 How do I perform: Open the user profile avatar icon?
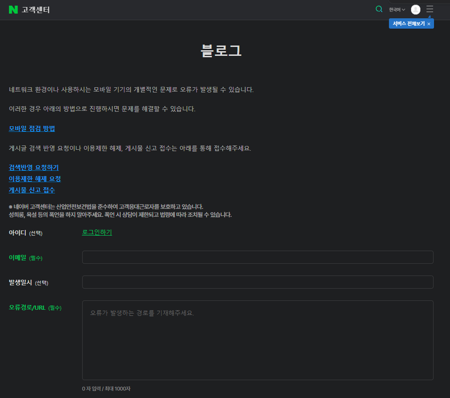click(x=415, y=10)
